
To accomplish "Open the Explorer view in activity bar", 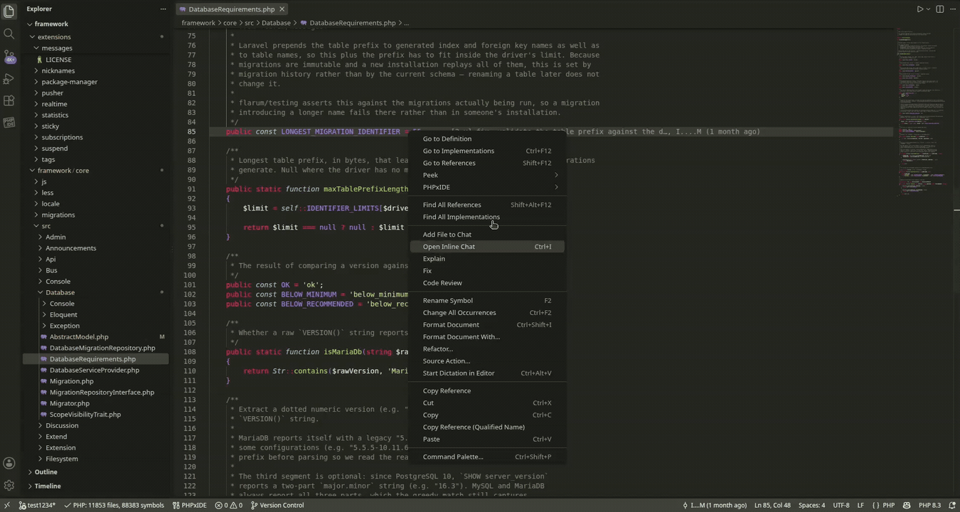I will coord(9,11).
